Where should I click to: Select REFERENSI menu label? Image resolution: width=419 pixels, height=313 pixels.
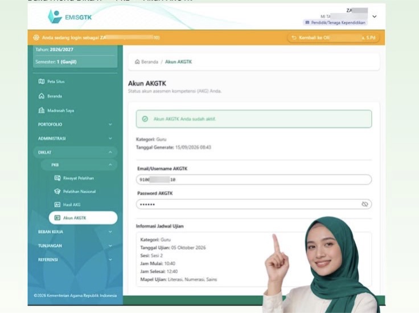(48, 259)
